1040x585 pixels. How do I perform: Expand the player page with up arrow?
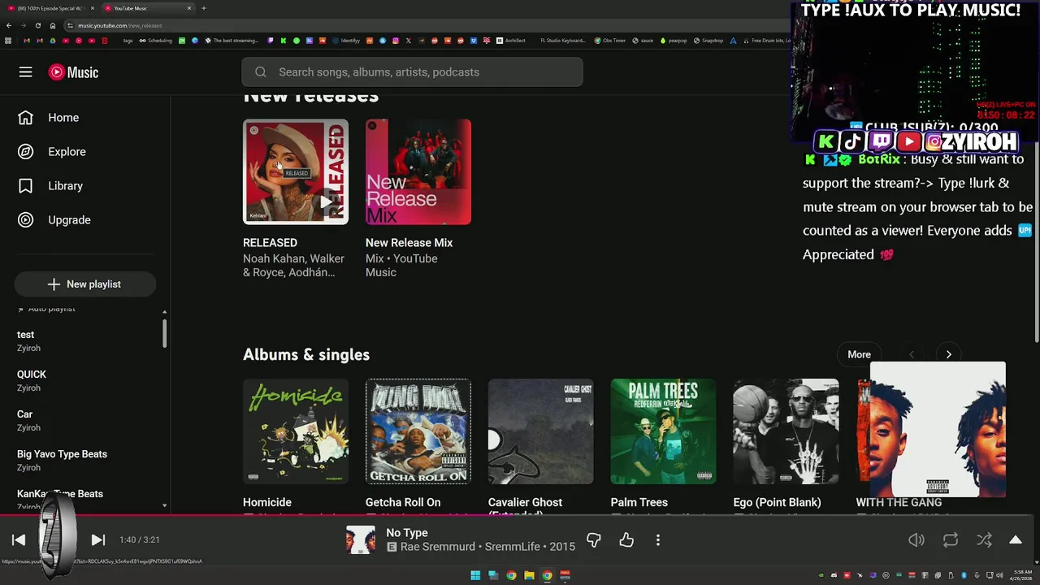point(1016,539)
